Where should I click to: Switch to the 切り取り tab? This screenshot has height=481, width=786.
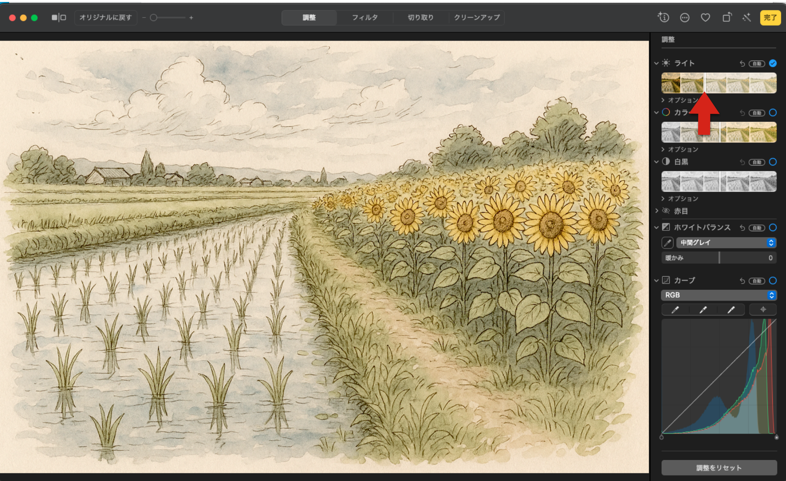pos(420,17)
